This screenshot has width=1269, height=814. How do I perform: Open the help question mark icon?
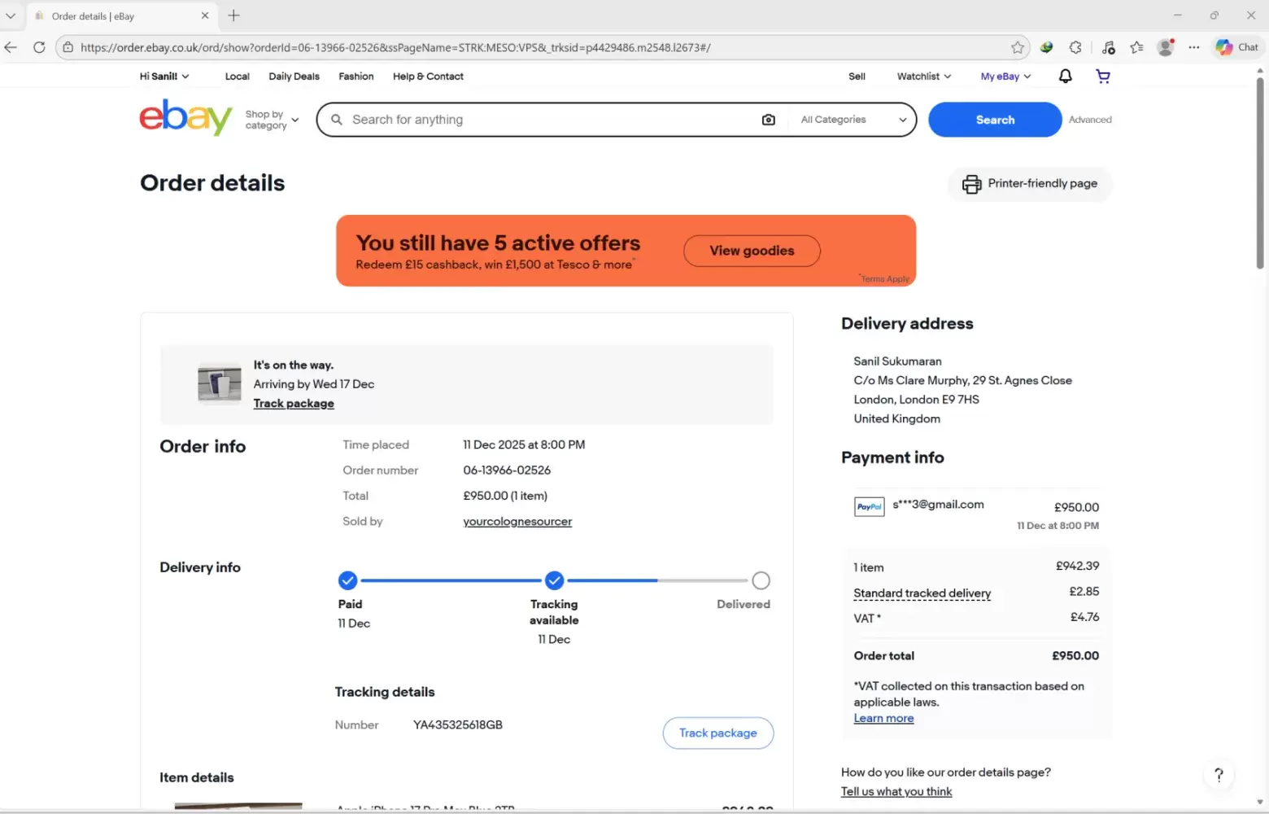[1218, 775]
